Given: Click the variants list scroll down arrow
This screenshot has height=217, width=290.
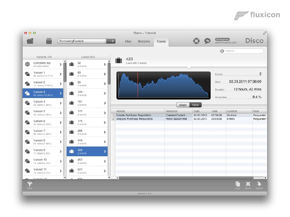Looking at the screenshot, I should tap(65, 177).
